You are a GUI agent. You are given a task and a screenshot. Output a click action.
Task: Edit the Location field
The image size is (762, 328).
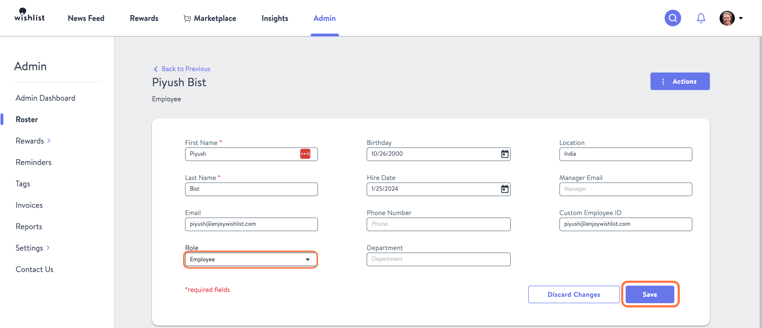click(x=626, y=154)
